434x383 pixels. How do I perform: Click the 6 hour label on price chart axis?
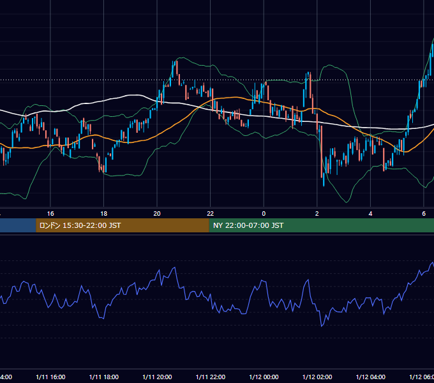tap(424, 214)
